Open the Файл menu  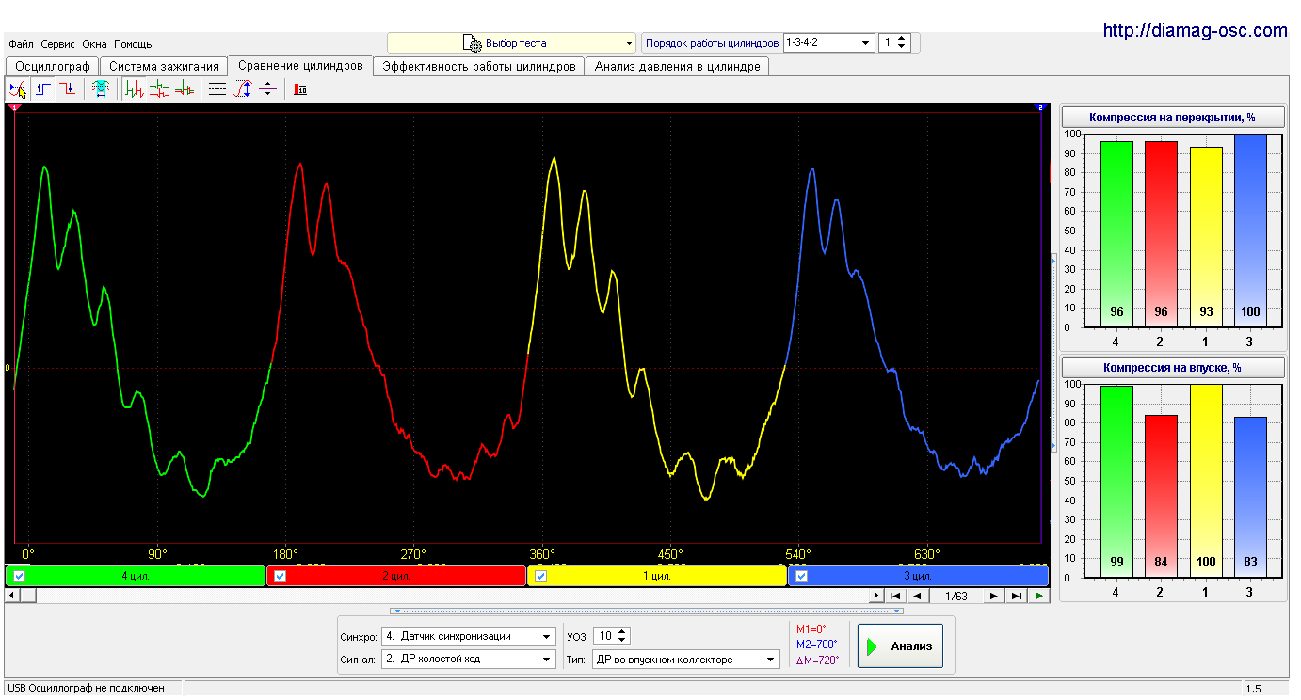tap(22, 44)
